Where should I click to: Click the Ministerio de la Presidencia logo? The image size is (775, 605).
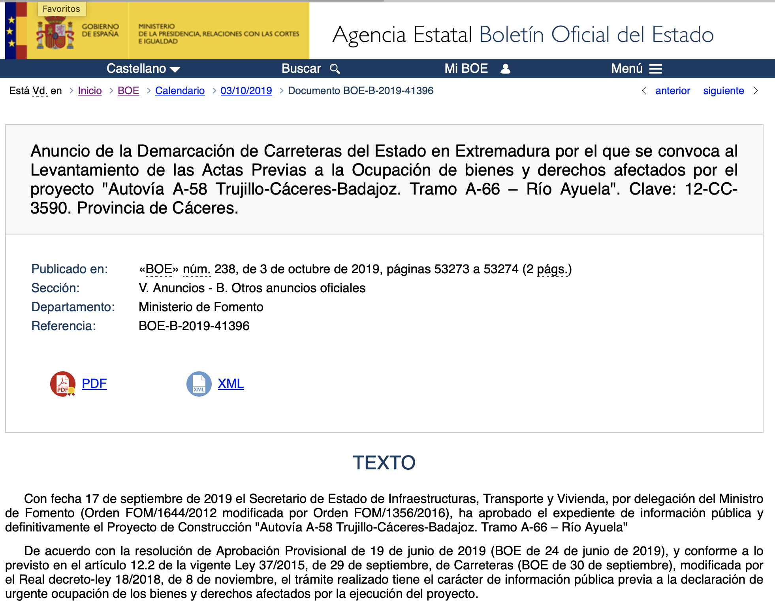pos(219,34)
